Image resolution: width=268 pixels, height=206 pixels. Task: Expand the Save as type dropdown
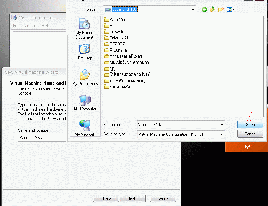[x=222, y=134]
